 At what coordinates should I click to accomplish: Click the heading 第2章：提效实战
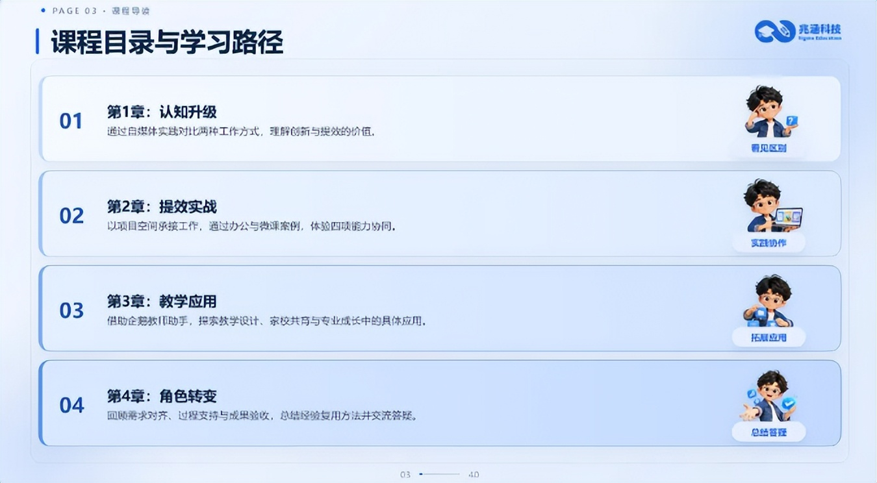click(x=162, y=207)
